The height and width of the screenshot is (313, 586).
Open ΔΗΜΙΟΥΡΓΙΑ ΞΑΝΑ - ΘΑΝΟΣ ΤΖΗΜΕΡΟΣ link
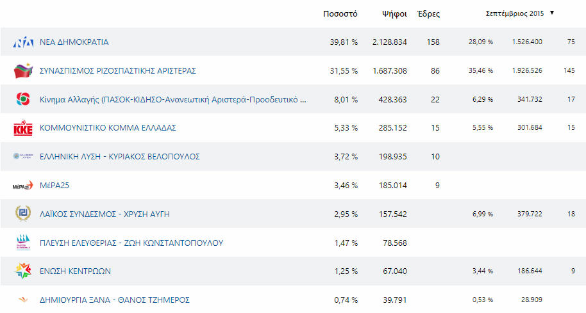click(114, 300)
